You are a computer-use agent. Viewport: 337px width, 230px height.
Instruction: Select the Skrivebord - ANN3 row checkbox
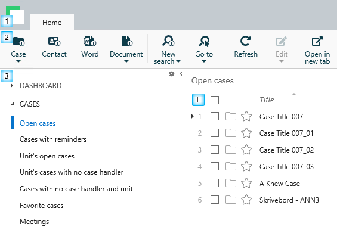point(215,200)
